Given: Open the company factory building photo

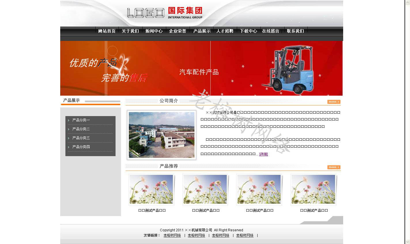Looking at the screenshot, I should [162, 135].
